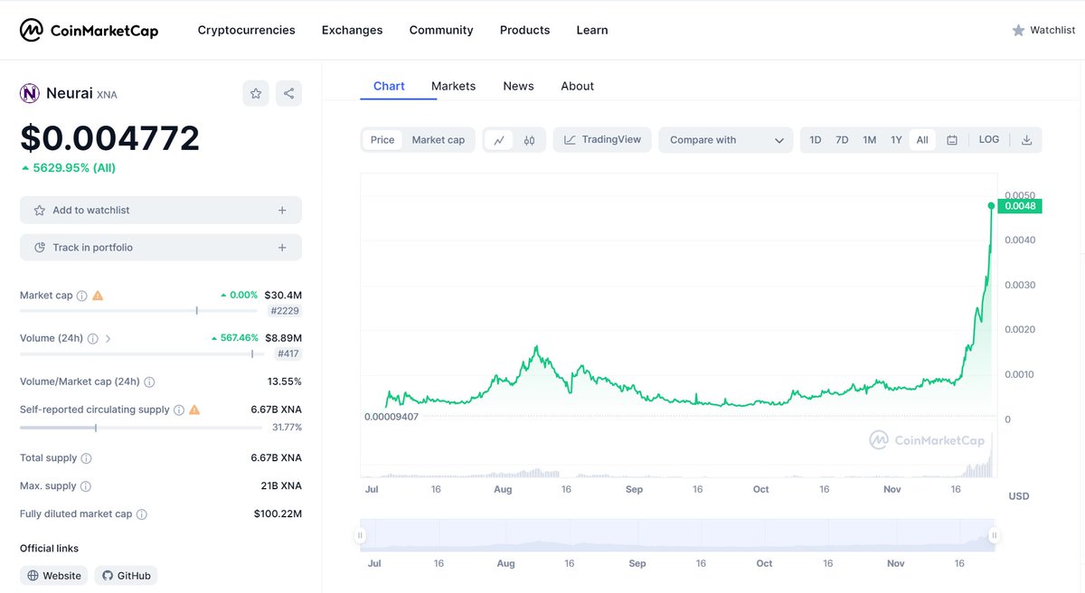Click the $100.22M fully diluted value

click(x=278, y=514)
